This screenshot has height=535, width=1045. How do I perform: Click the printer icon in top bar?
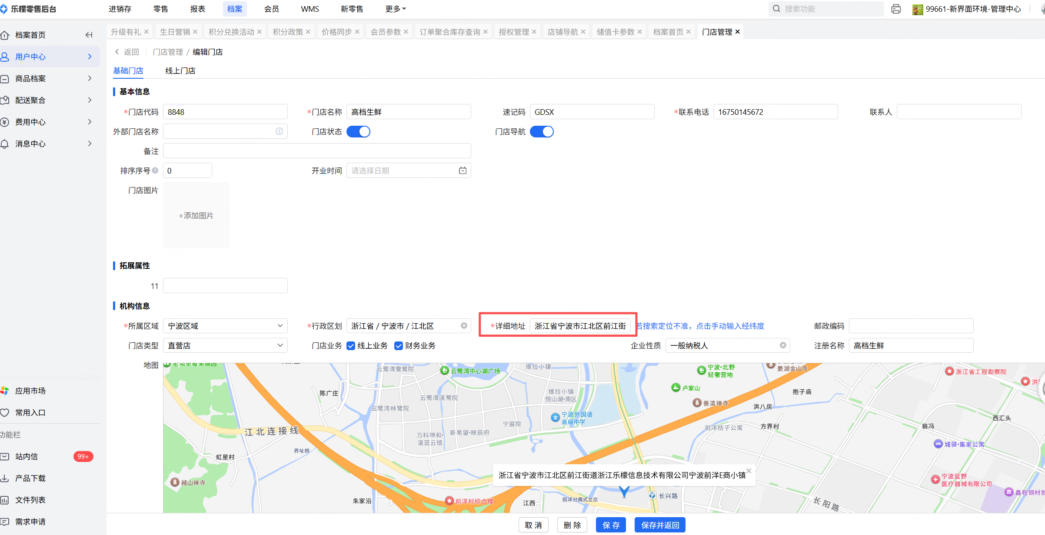tap(896, 9)
